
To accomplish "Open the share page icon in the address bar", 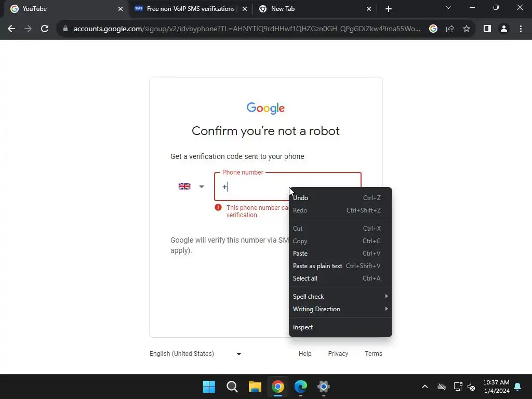I will [450, 29].
